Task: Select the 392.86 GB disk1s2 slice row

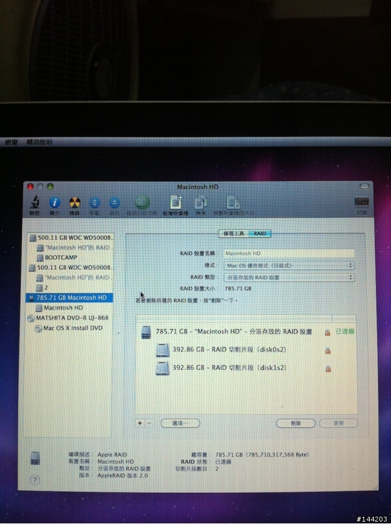Action: pos(246,368)
